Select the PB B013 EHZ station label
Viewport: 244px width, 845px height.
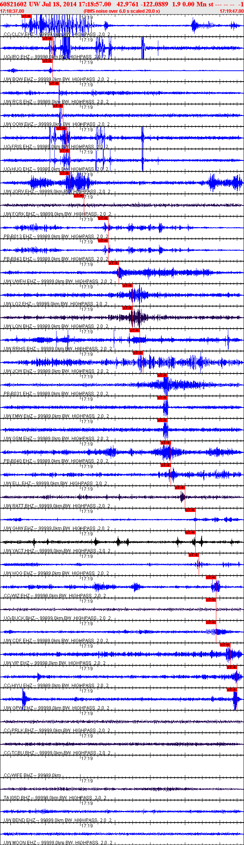pos(18,237)
